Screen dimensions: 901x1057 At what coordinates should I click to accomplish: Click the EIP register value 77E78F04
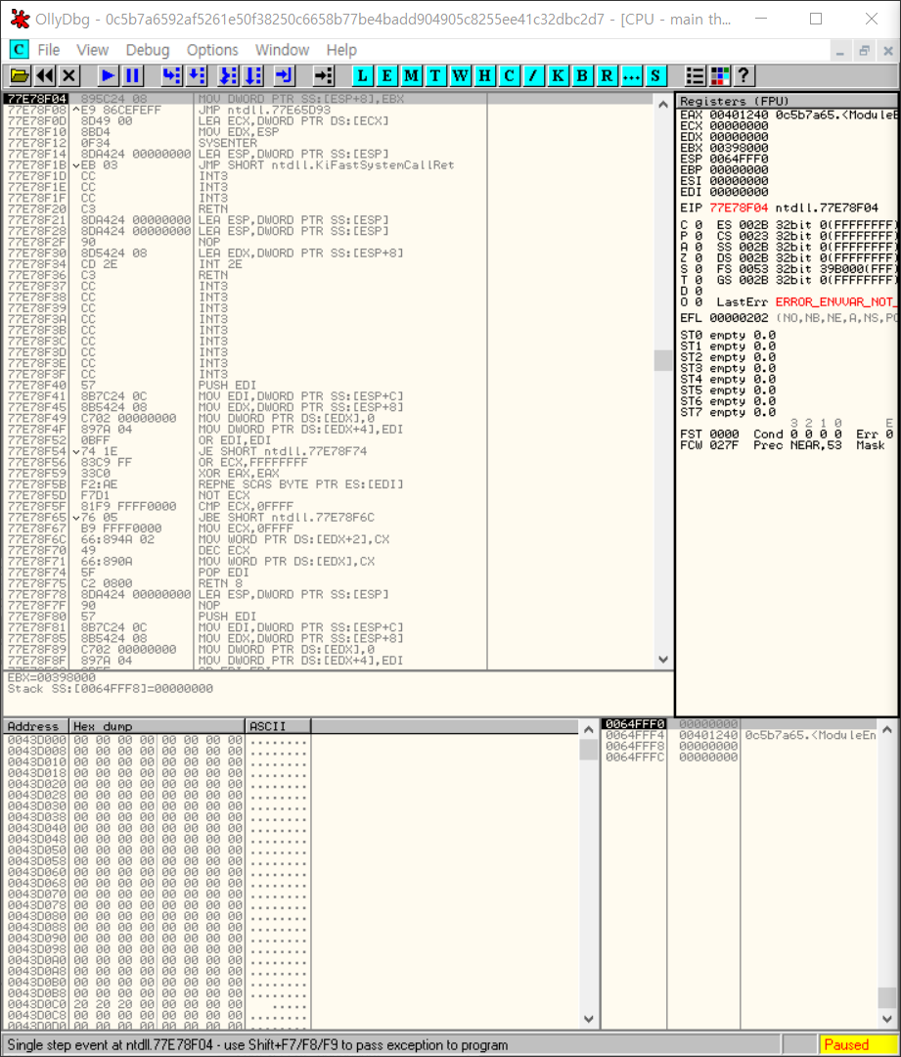(739, 207)
